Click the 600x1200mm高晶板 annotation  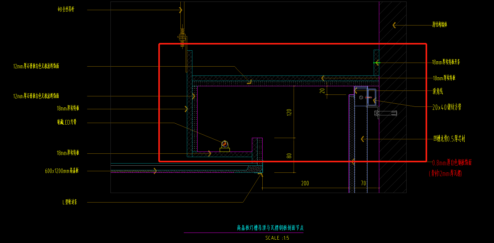coord(62,171)
